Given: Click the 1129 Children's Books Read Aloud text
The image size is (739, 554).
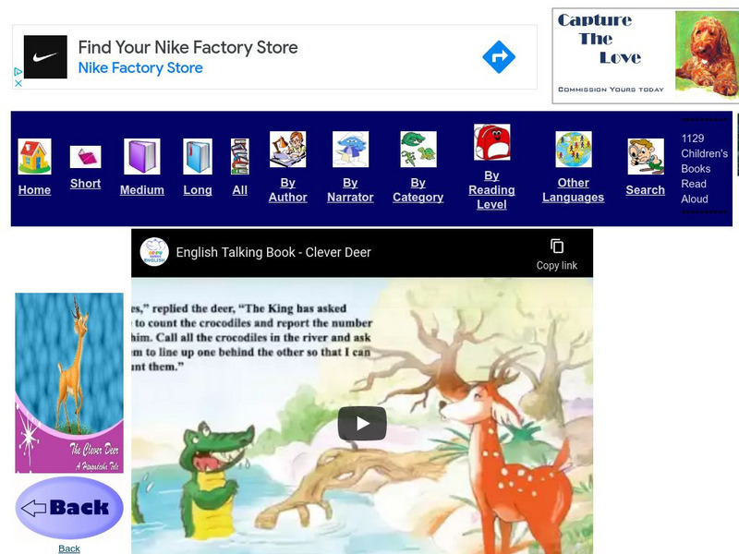Looking at the screenshot, I should coord(704,169).
